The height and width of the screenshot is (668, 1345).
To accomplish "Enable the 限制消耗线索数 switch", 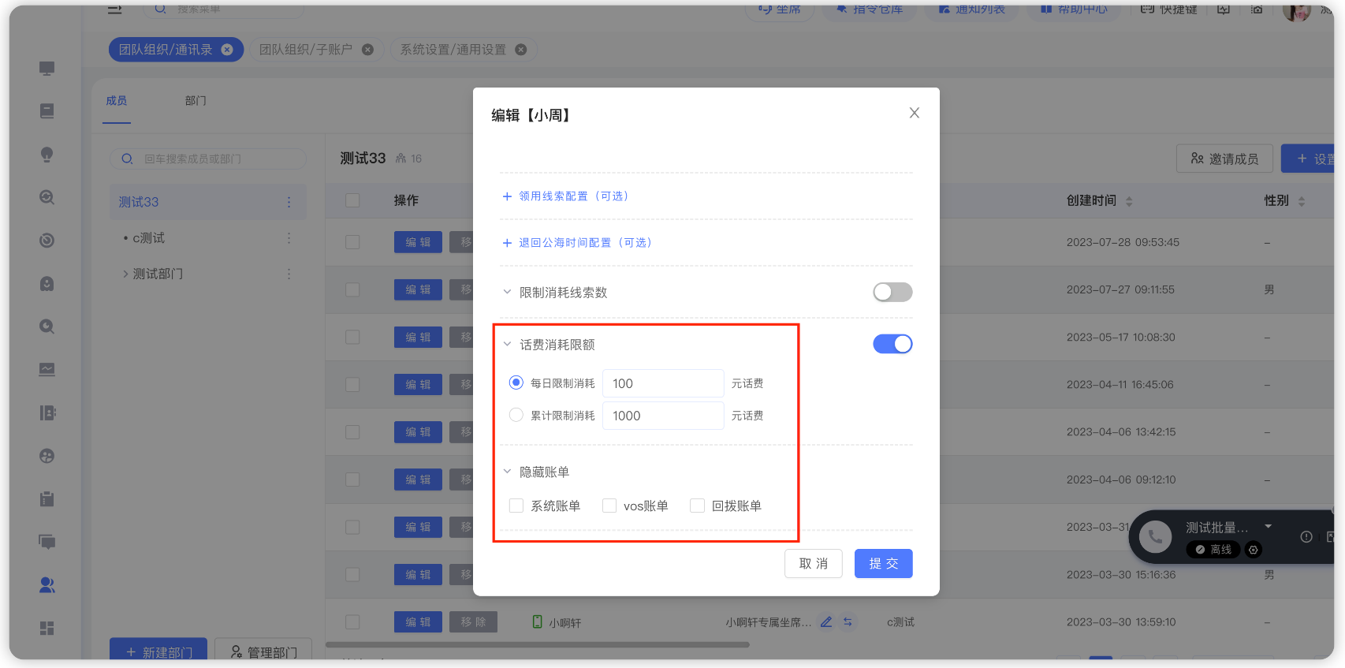I will tap(892, 293).
